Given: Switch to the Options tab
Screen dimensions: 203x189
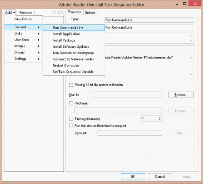Looking at the screenshot, I should (x=90, y=12).
